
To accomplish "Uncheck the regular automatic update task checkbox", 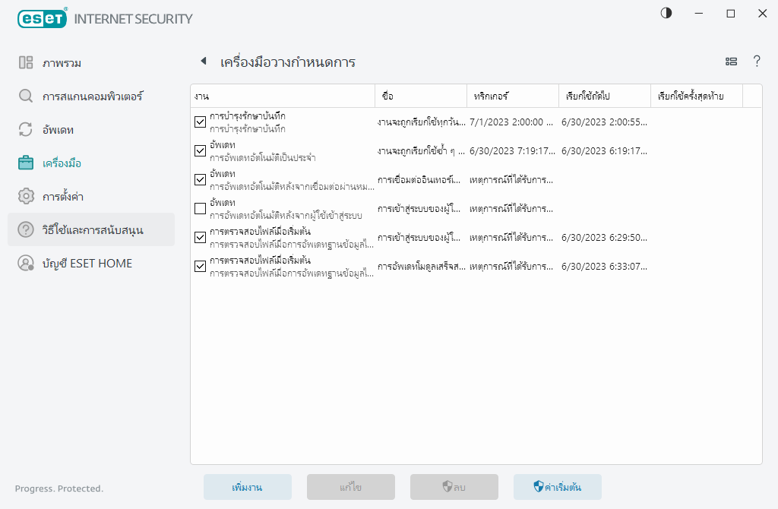I will click(x=200, y=150).
